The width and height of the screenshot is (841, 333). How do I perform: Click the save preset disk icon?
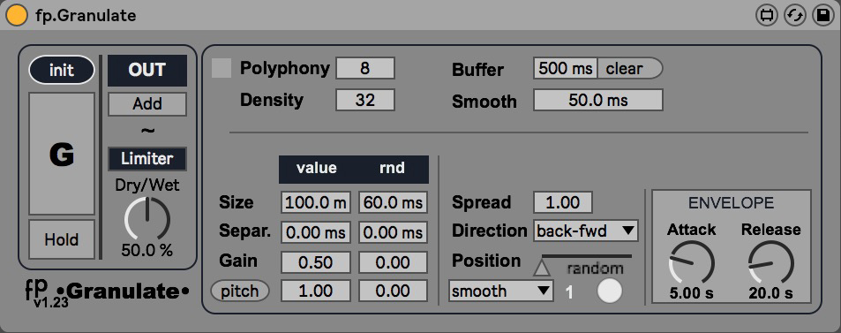click(x=822, y=15)
